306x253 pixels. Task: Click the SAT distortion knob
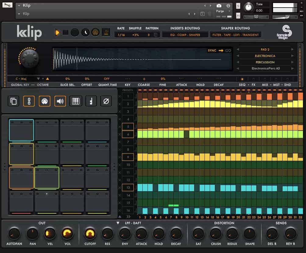[x=198, y=233]
